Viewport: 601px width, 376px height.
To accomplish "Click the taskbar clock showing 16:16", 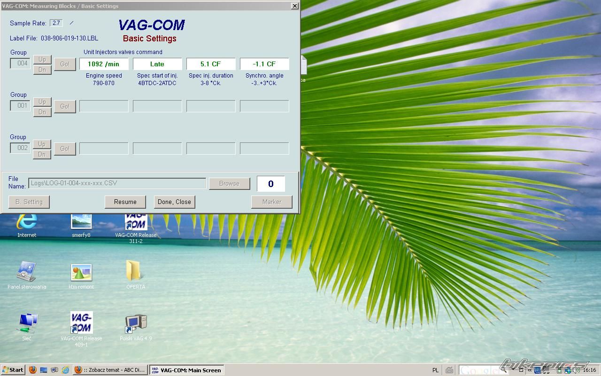I will [x=589, y=370].
